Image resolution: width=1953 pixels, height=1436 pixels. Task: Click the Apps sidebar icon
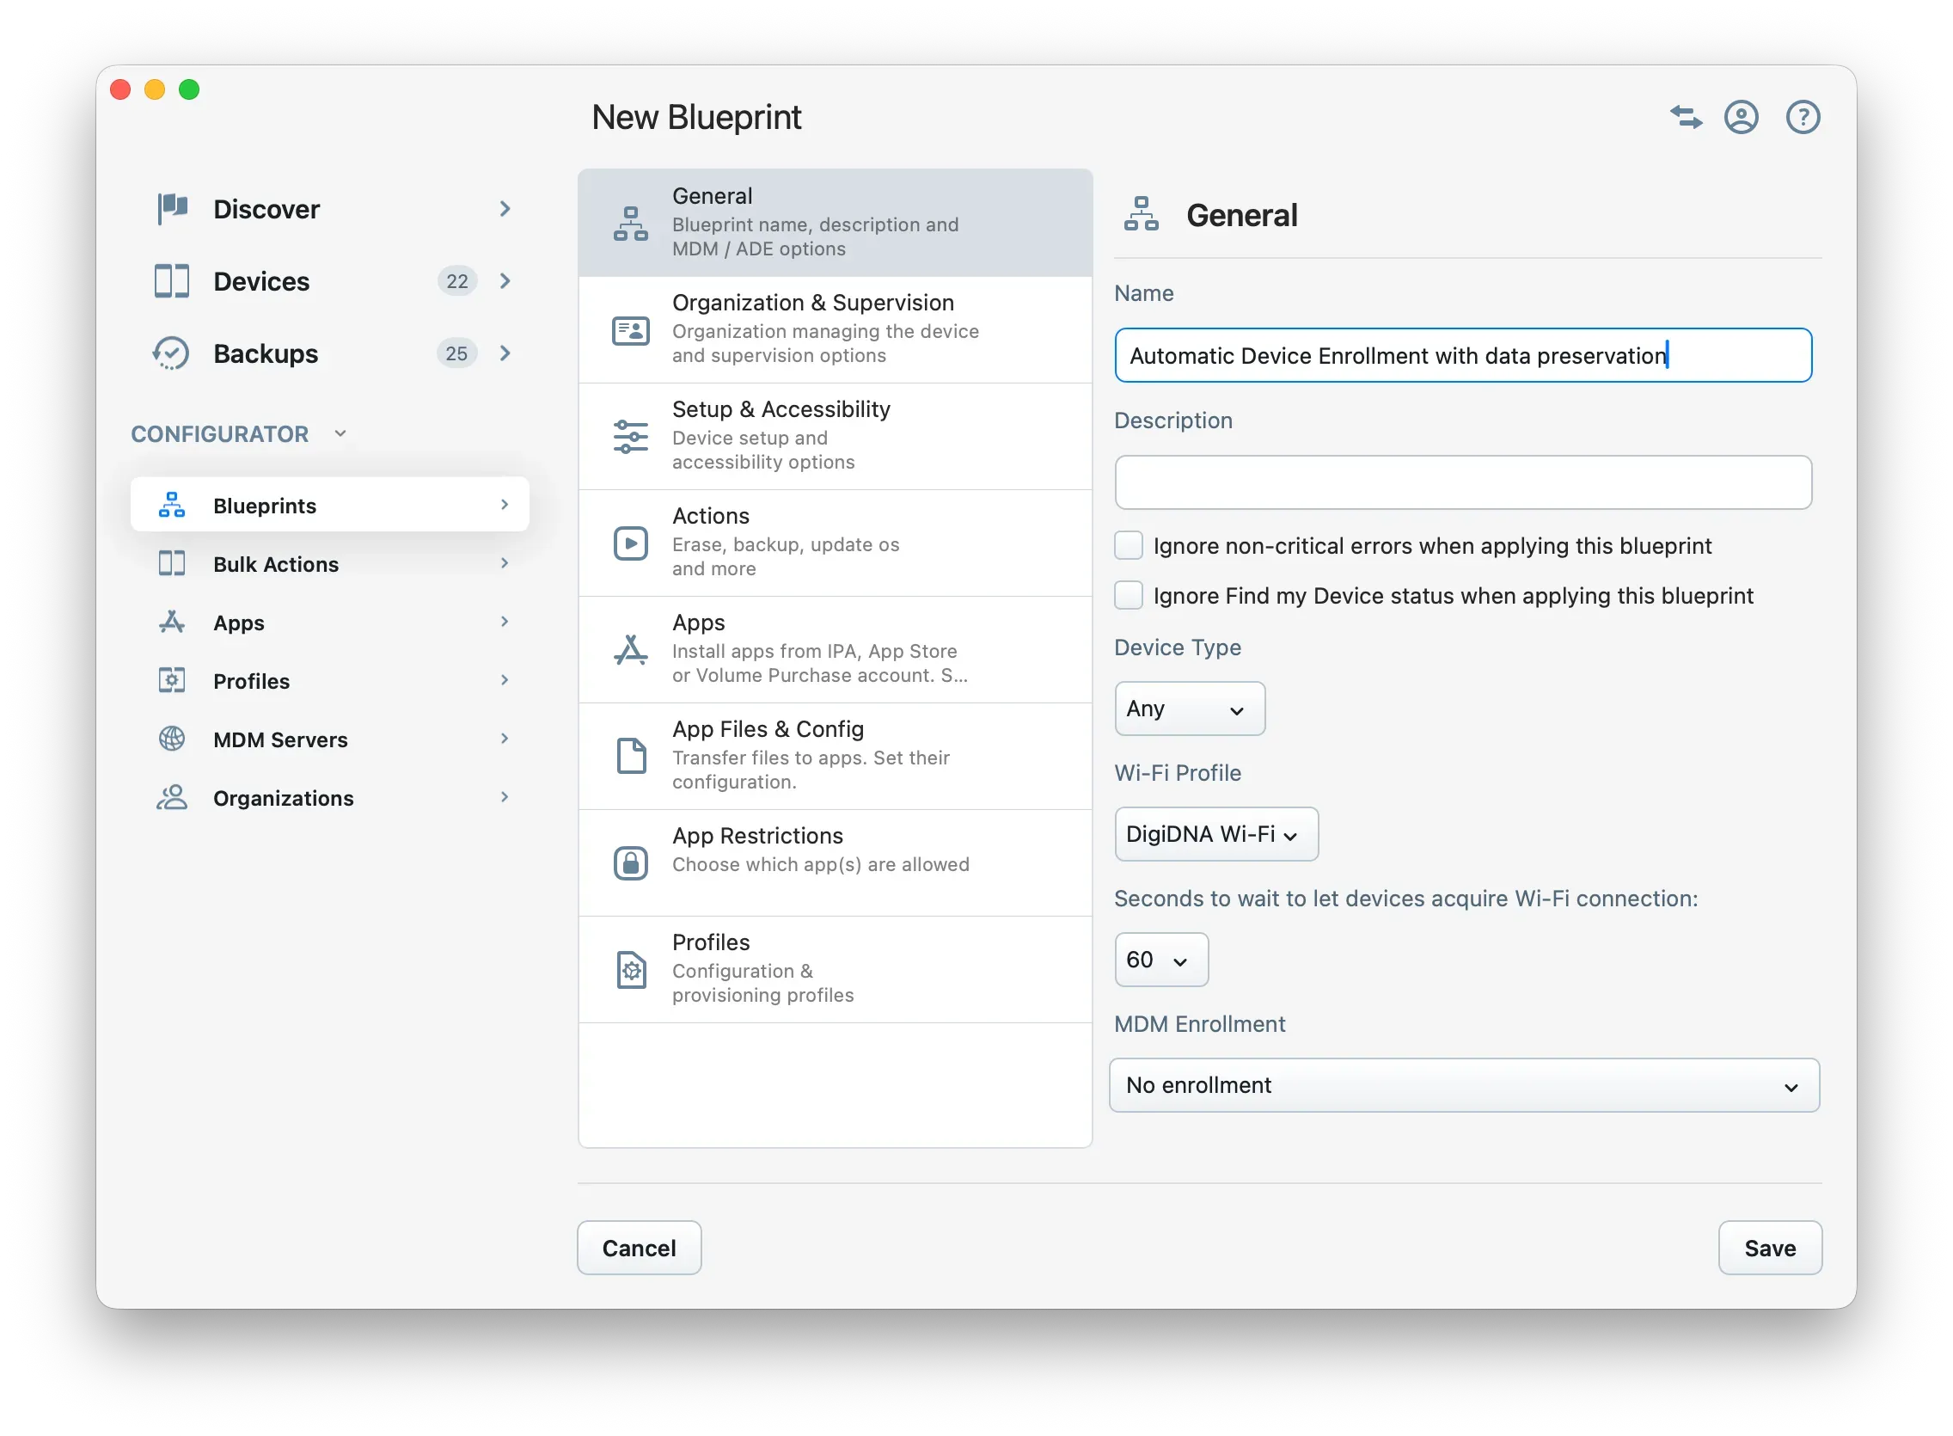click(x=172, y=623)
